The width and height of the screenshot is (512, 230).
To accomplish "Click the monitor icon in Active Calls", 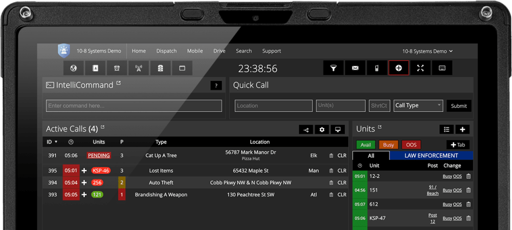I will 338,129.
